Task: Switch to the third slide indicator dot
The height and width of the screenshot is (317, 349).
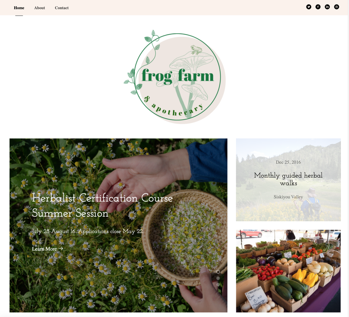Action: [x=218, y=285]
